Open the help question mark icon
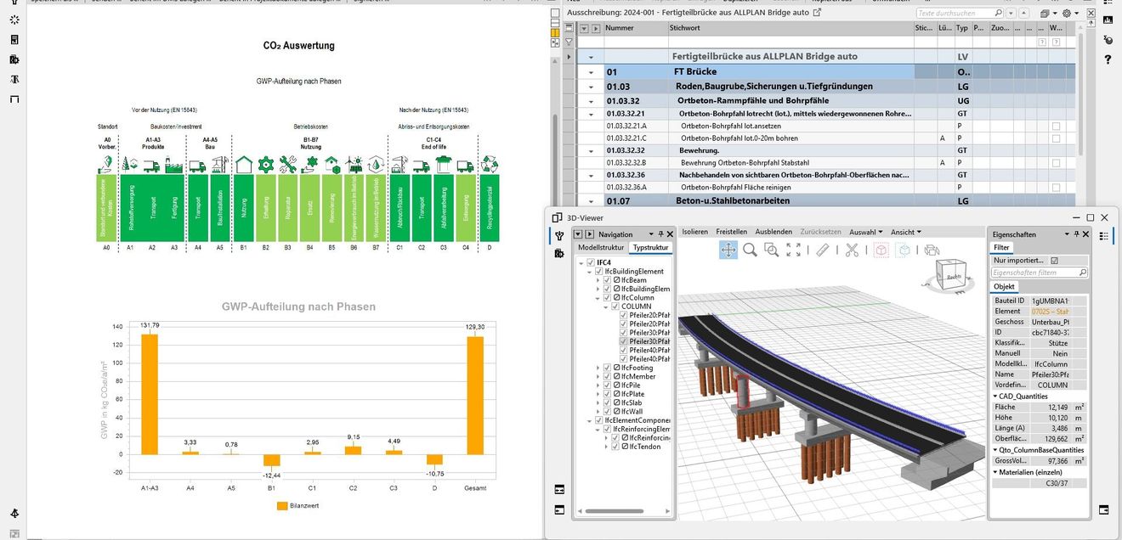 click(x=1108, y=60)
